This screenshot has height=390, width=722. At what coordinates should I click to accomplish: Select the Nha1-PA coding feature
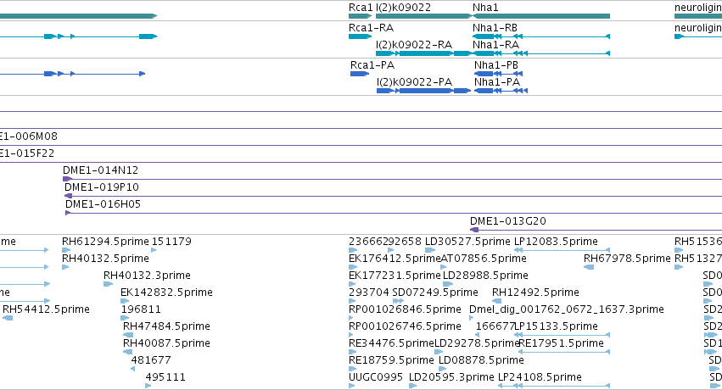(x=501, y=91)
